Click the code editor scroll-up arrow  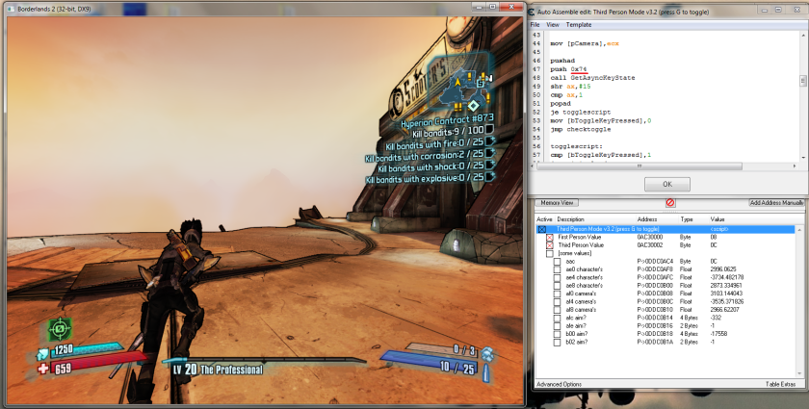pos(803,35)
